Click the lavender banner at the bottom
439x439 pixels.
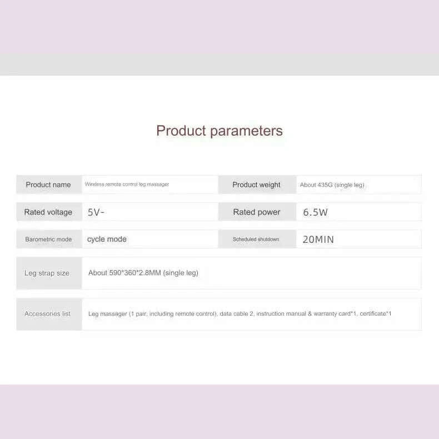(x=219, y=411)
